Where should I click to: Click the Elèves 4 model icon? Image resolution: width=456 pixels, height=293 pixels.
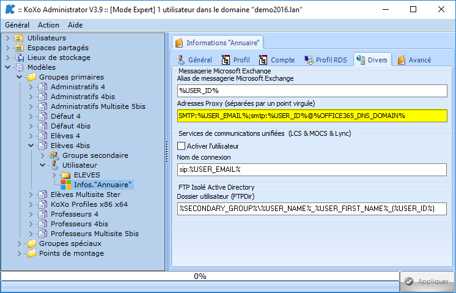coord(43,136)
